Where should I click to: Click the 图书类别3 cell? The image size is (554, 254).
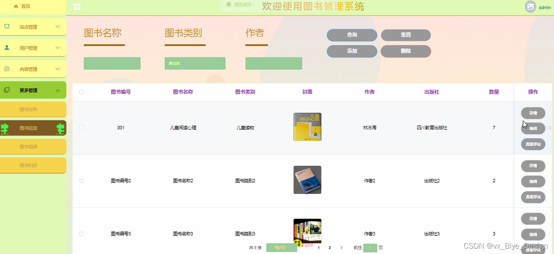click(245, 234)
